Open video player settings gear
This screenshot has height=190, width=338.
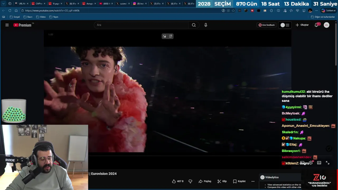pyautogui.click(x=311, y=163)
